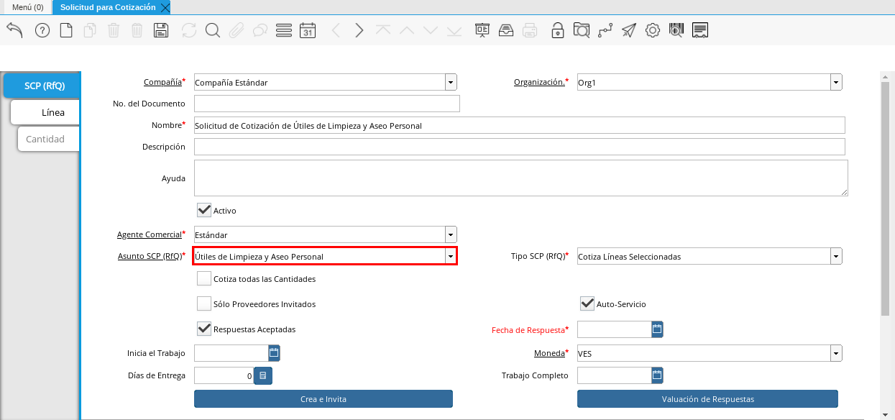Open the help question mark icon
Screen dimensions: 895x420
pyautogui.click(x=42, y=30)
